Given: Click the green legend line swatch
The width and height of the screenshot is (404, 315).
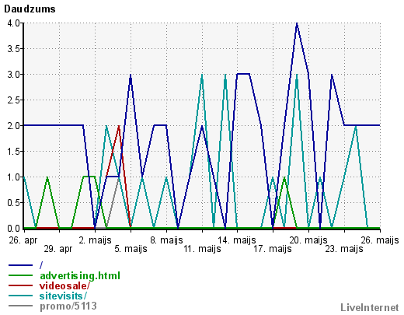Looking at the screenshot, I should tap(20, 275).
